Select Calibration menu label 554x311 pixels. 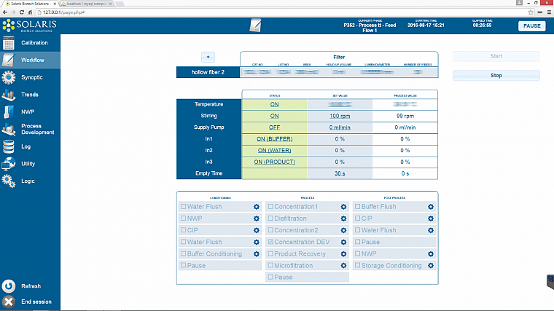click(34, 43)
